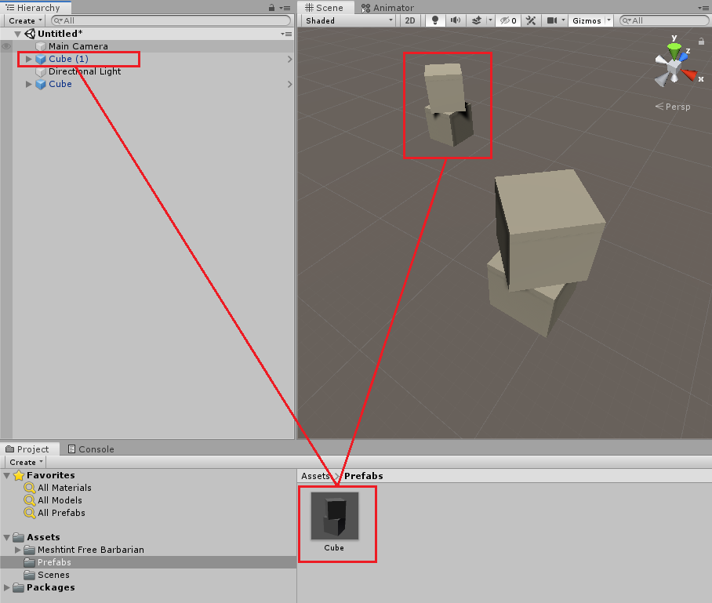Viewport: 712px width, 603px height.
Task: Lock scene gizmo rotation padlock
Action: (x=701, y=42)
